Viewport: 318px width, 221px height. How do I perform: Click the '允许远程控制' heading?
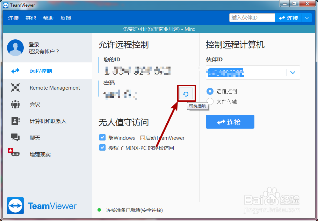pyautogui.click(x=123, y=45)
